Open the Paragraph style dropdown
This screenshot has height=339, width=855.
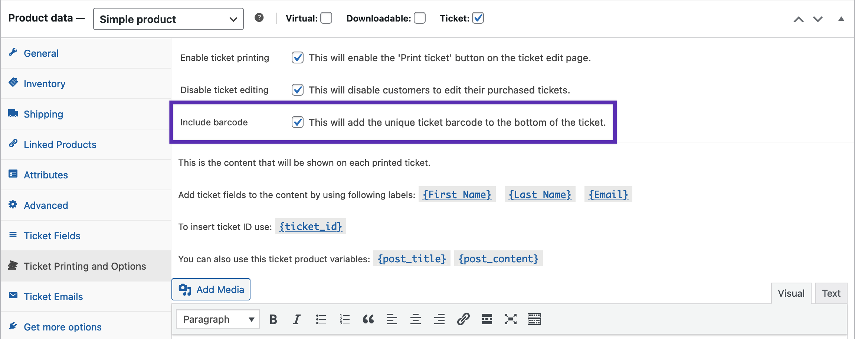[x=217, y=319]
